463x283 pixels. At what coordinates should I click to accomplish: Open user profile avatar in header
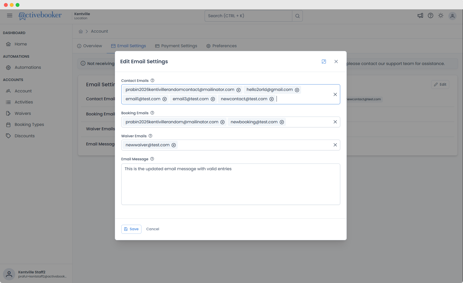point(452,16)
